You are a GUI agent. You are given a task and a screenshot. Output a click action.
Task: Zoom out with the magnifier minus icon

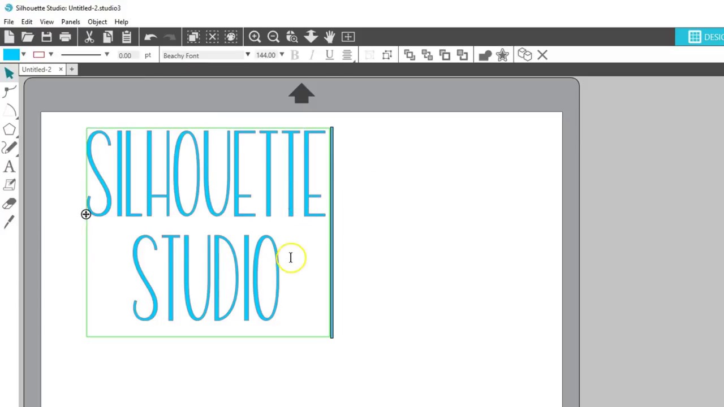click(273, 37)
